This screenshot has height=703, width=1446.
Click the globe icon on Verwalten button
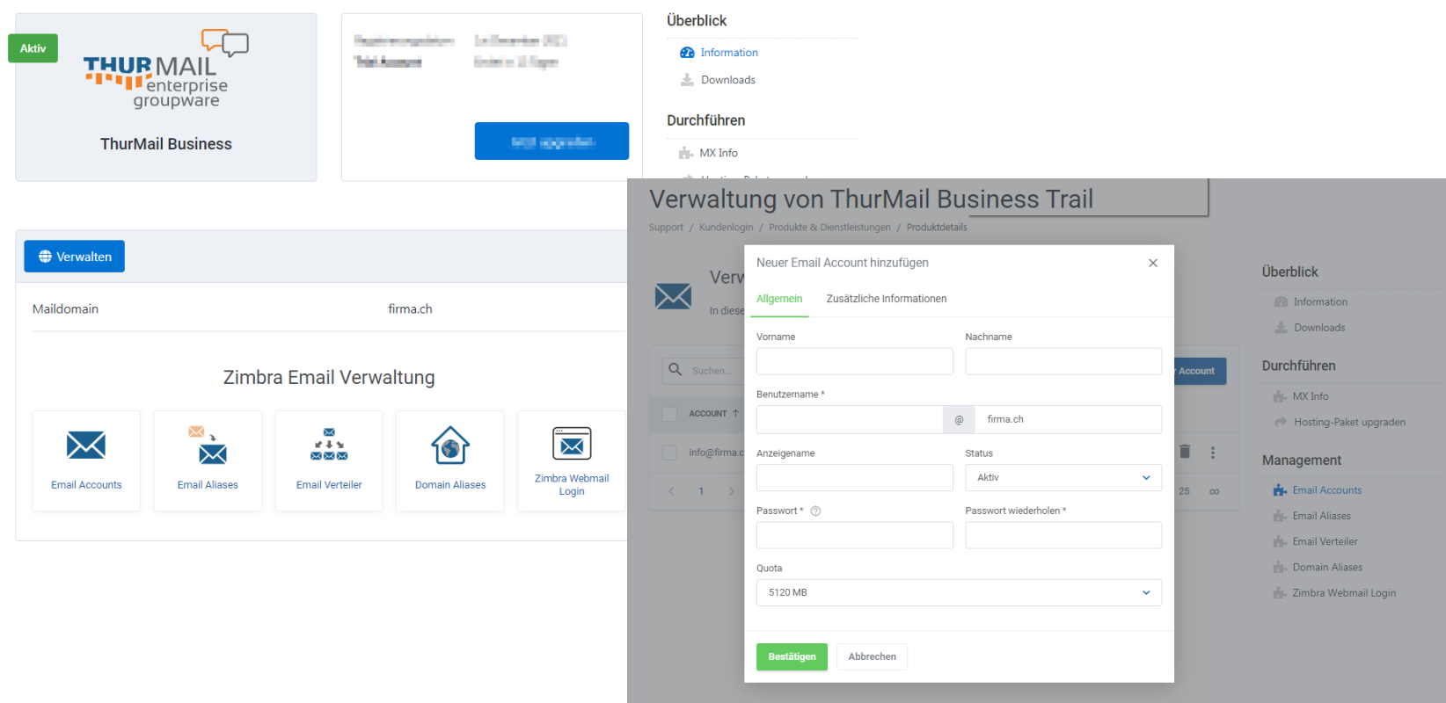pos(45,257)
